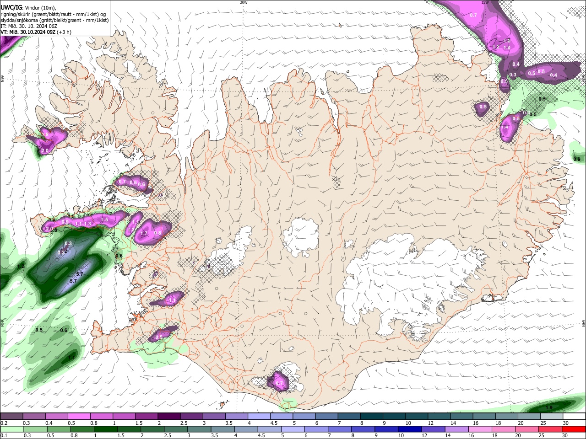Viewport: 586px width, 439px height.
Task: Click the bright red rain swatch after label 30
Action: pos(575,429)
